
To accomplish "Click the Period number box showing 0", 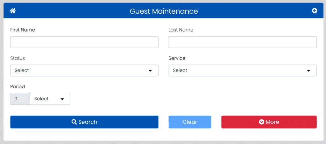I will [20, 99].
